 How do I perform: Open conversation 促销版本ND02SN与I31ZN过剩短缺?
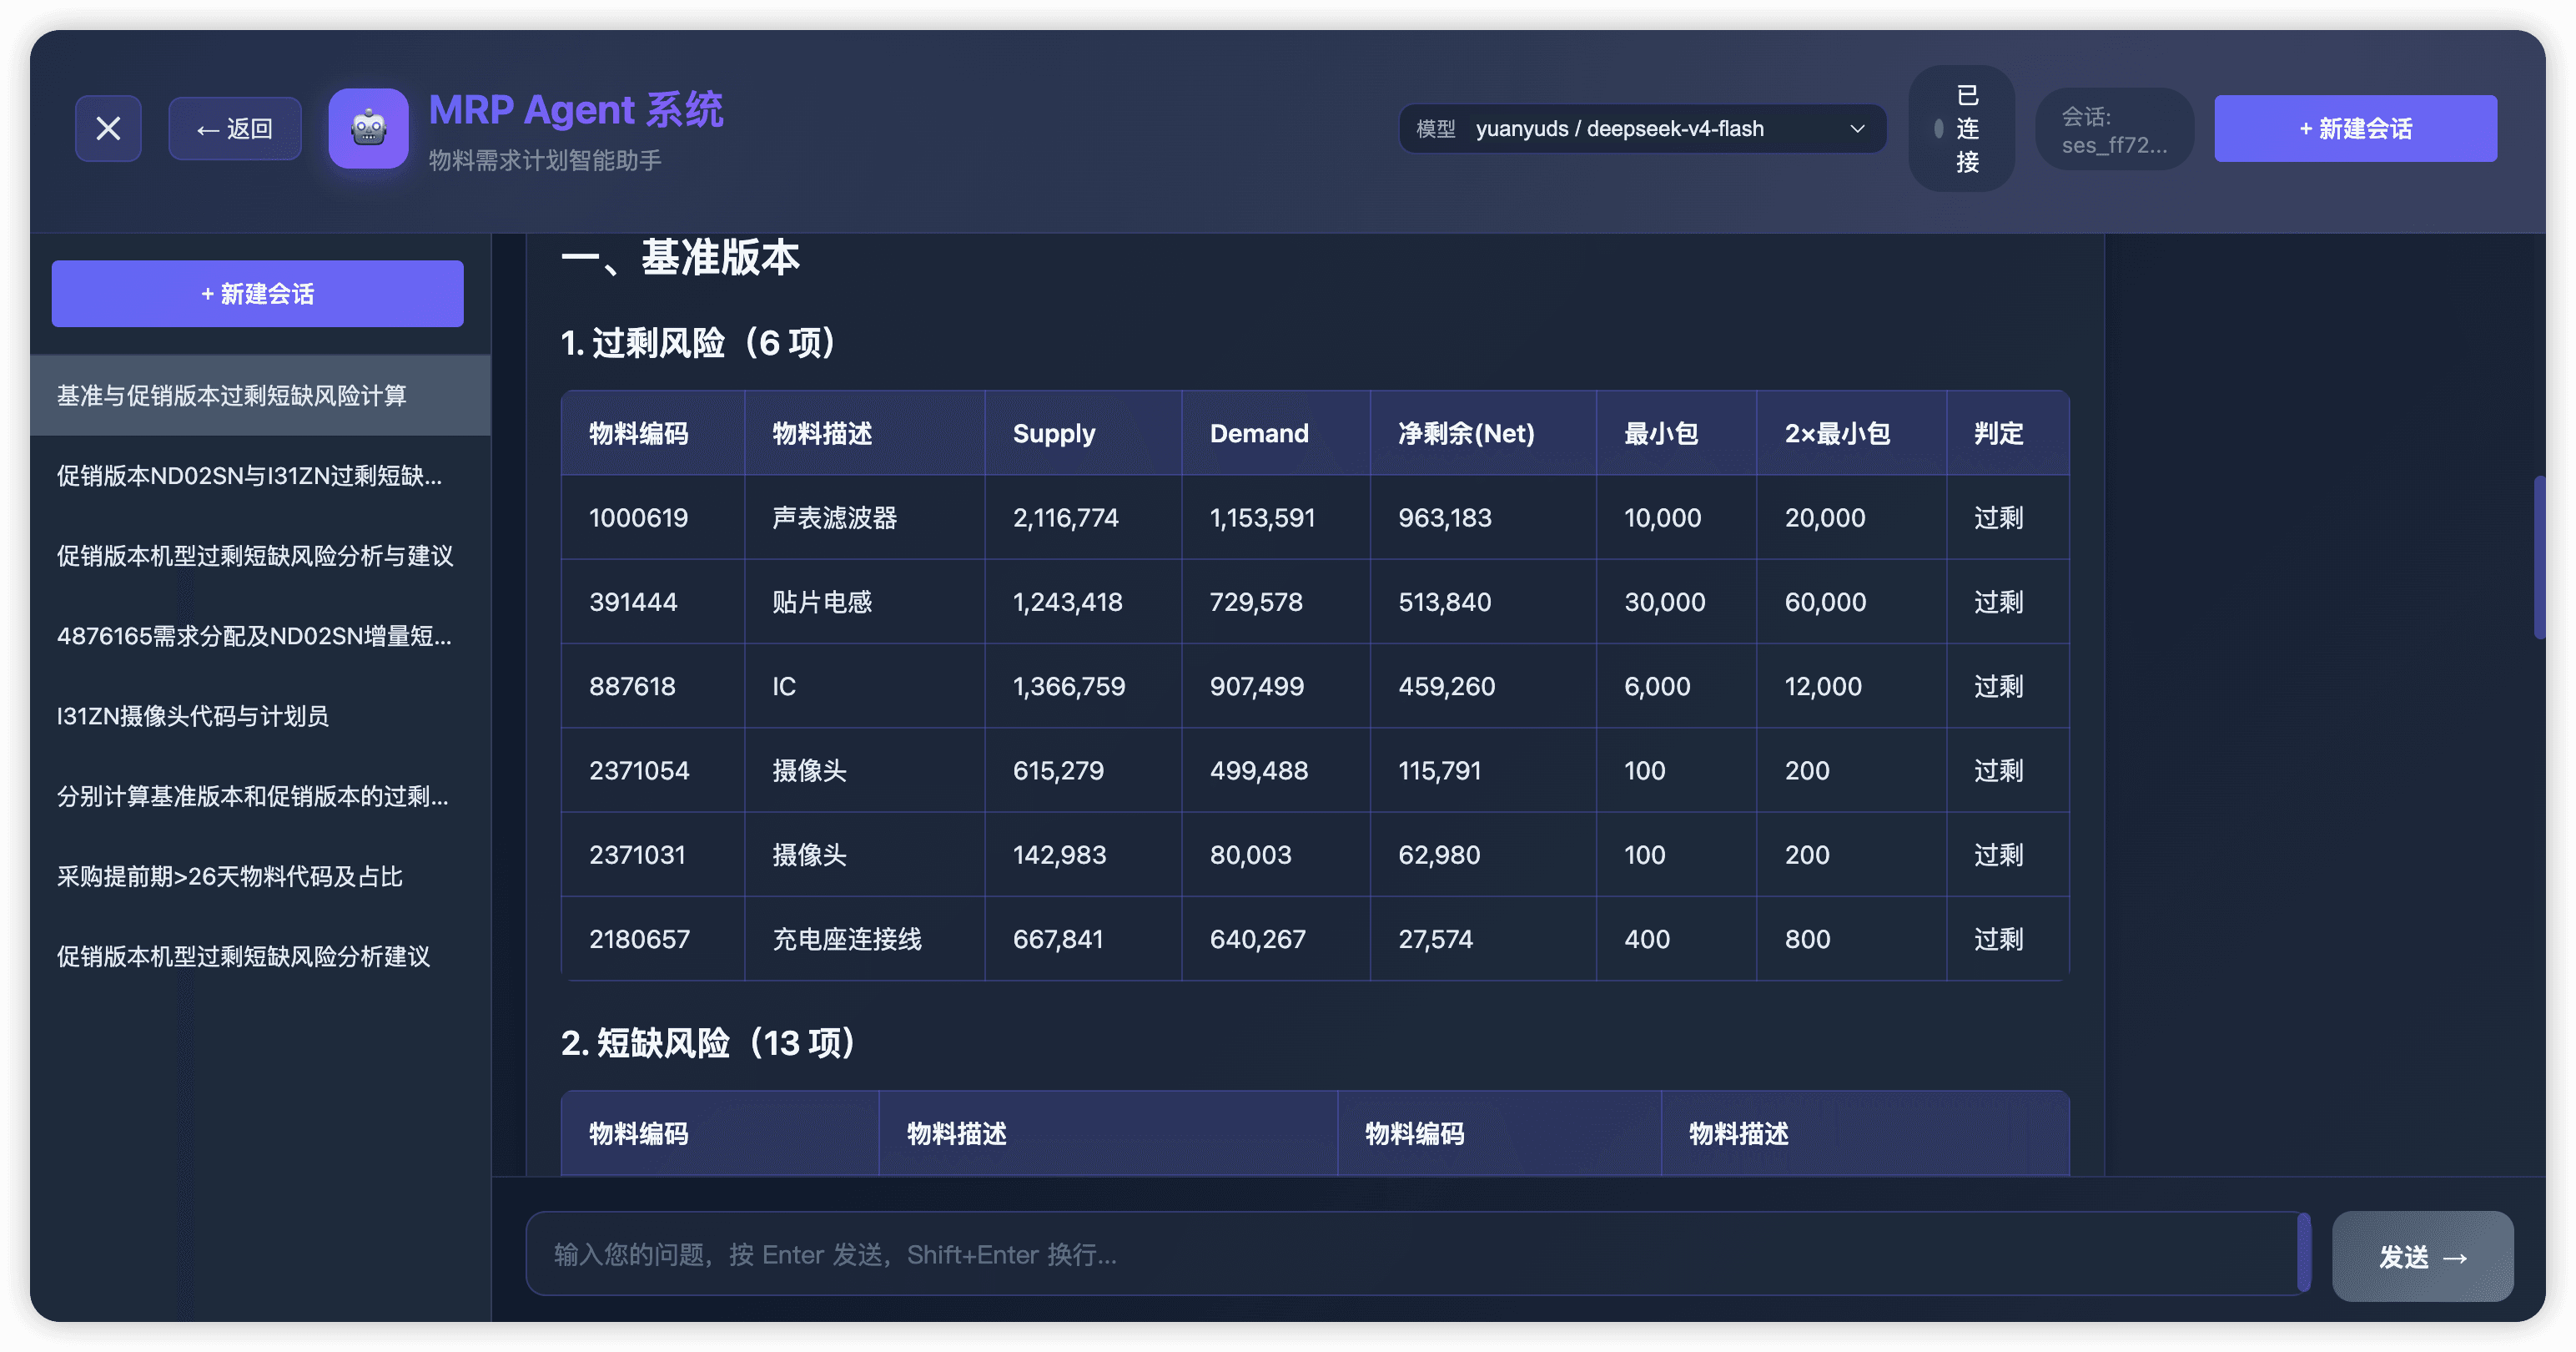260,476
